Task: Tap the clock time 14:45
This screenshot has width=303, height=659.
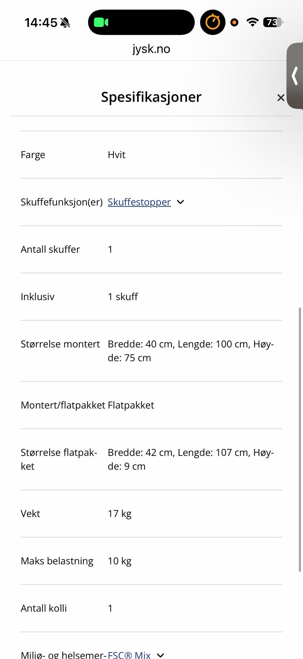Action: pos(41,23)
